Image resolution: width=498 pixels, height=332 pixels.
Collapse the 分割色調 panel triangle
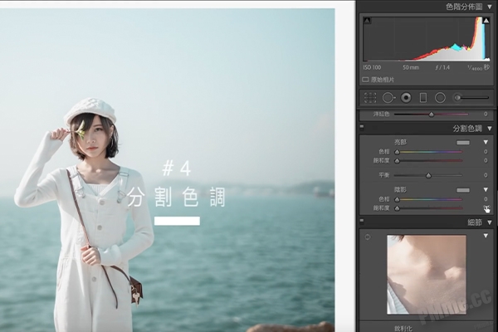click(x=490, y=129)
